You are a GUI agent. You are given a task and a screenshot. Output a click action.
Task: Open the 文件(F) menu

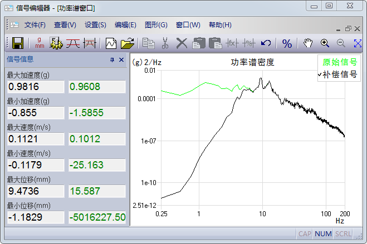tap(35, 25)
